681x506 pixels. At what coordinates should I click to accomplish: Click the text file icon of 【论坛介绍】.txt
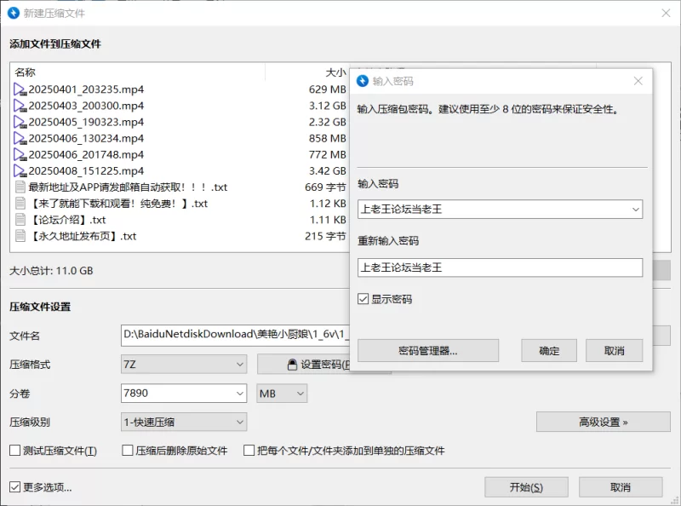(x=20, y=220)
